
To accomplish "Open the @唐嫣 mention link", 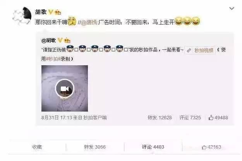I will coord(89,22).
